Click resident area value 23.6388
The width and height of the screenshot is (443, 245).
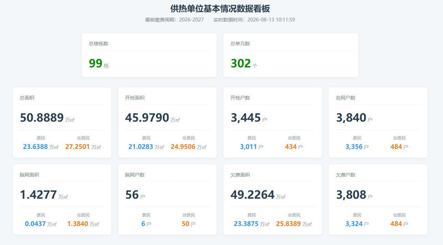point(35,147)
